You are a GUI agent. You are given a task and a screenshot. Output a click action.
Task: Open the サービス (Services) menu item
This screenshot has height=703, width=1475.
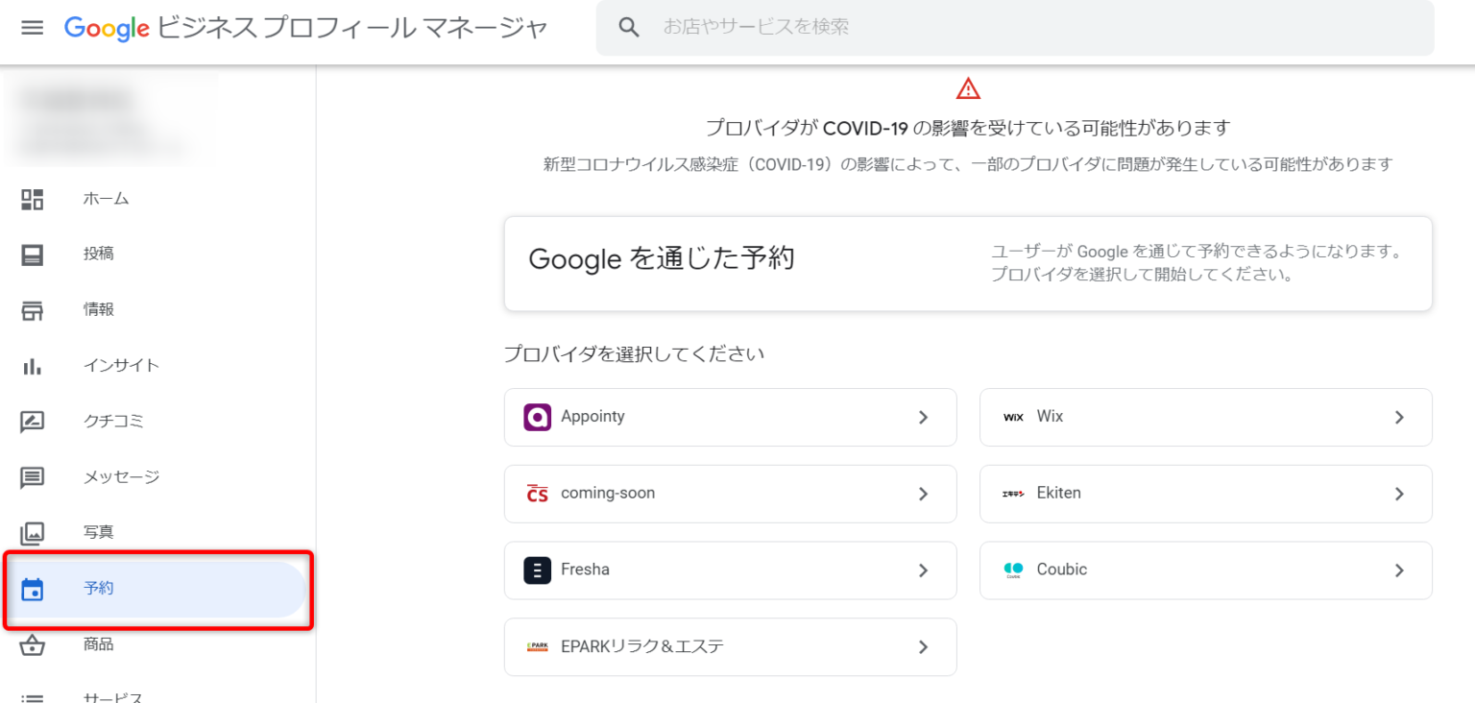click(113, 696)
